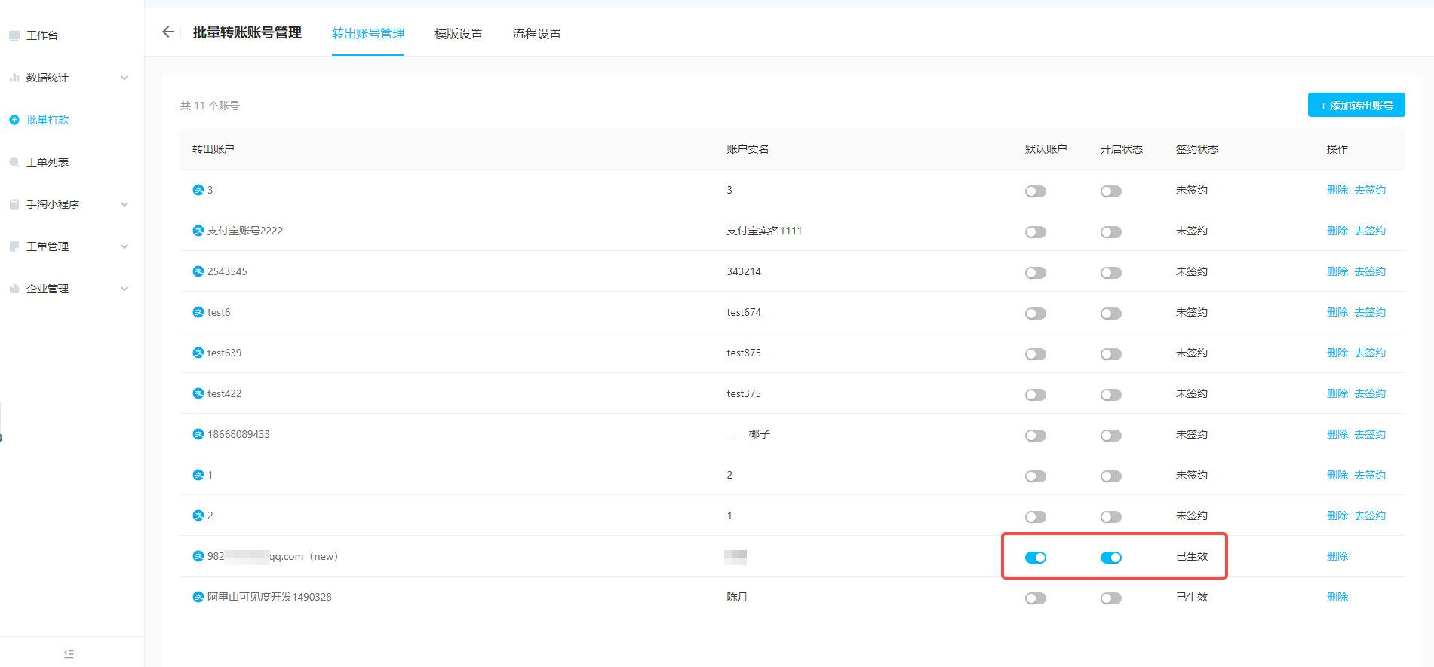Screen dimensions: 1434x667
Task: Expand the 手淘小程序 menu chevron
Action: tap(124, 204)
